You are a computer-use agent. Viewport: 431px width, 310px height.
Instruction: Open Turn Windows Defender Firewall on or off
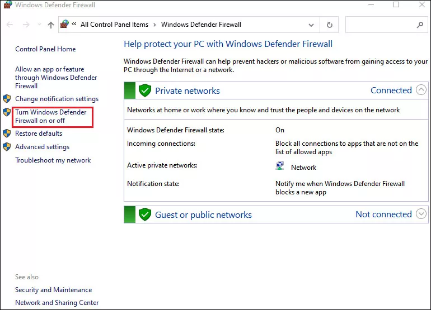coord(51,116)
